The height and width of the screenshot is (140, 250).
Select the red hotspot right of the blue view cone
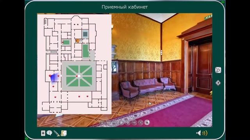58,76
